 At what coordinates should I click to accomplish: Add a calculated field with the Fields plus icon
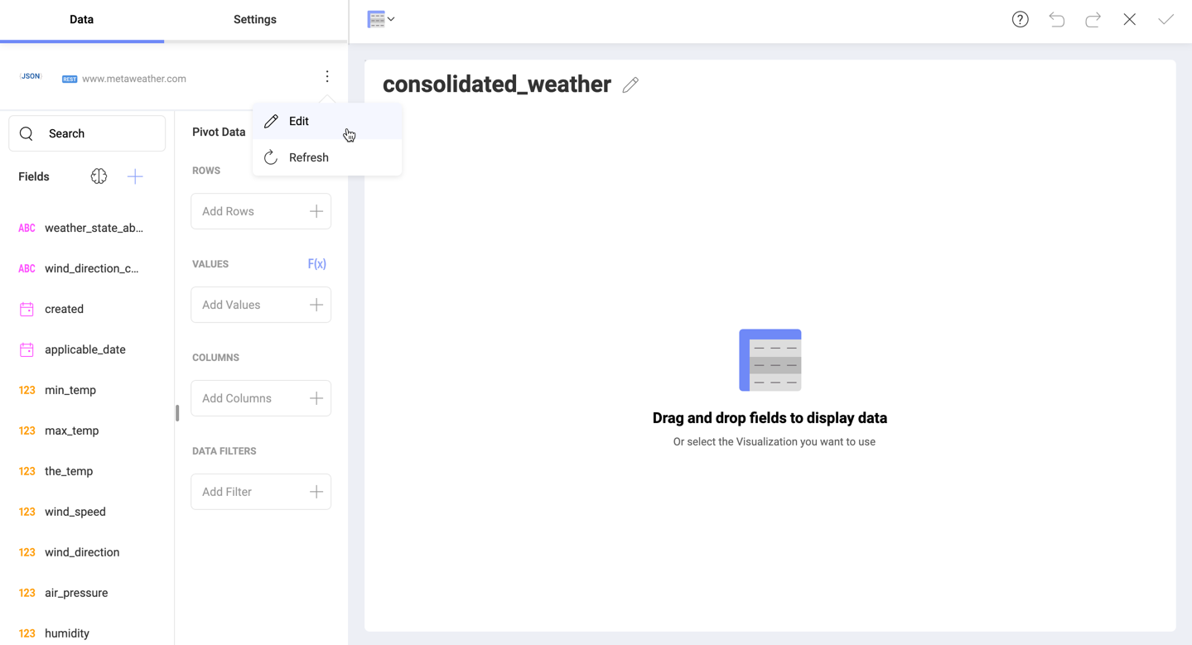point(135,176)
